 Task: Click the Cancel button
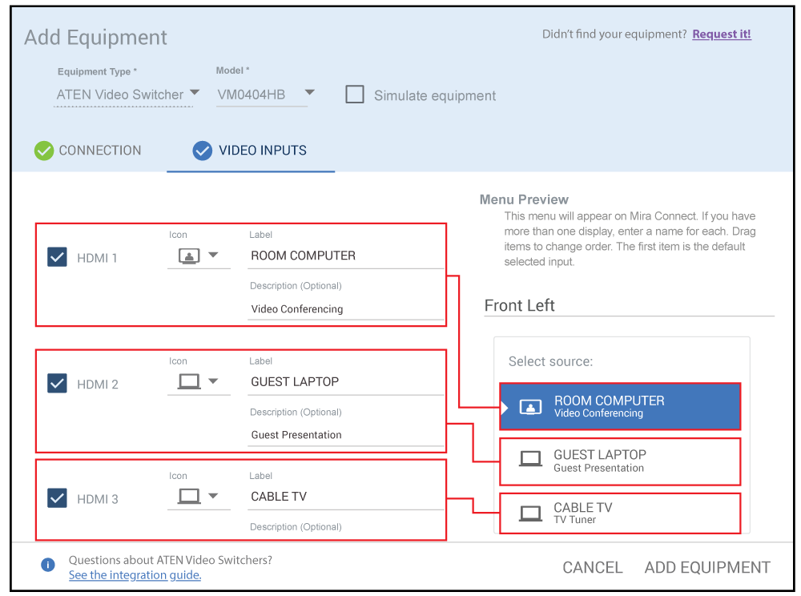click(x=592, y=567)
